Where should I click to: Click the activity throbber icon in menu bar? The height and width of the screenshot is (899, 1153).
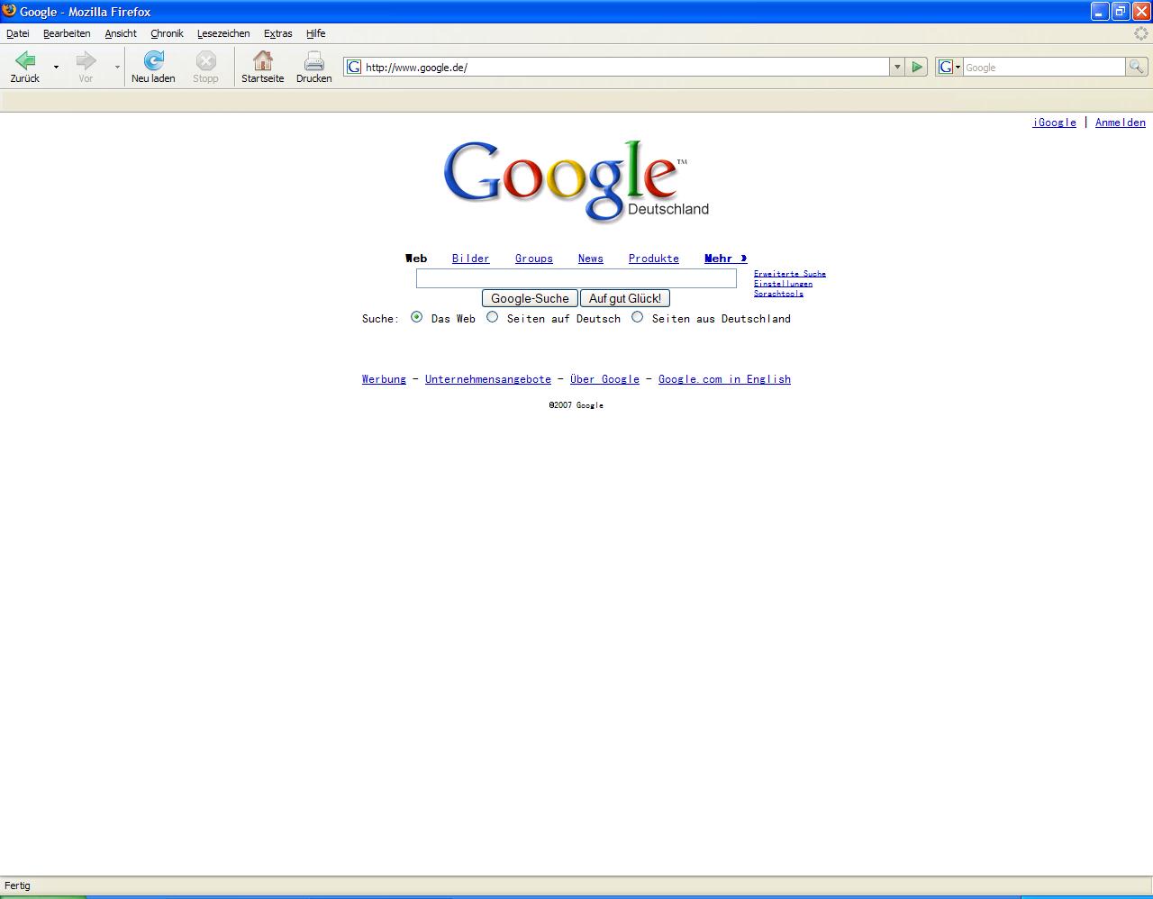tap(1141, 33)
